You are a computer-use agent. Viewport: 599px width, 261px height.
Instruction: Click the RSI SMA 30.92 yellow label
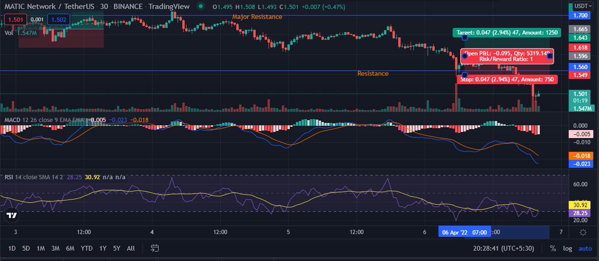pyautogui.click(x=581, y=204)
